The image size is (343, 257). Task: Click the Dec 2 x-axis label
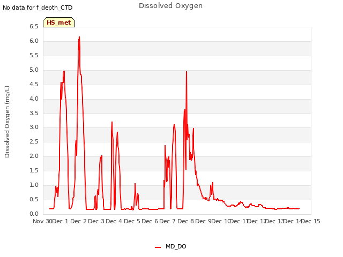[79, 221]
